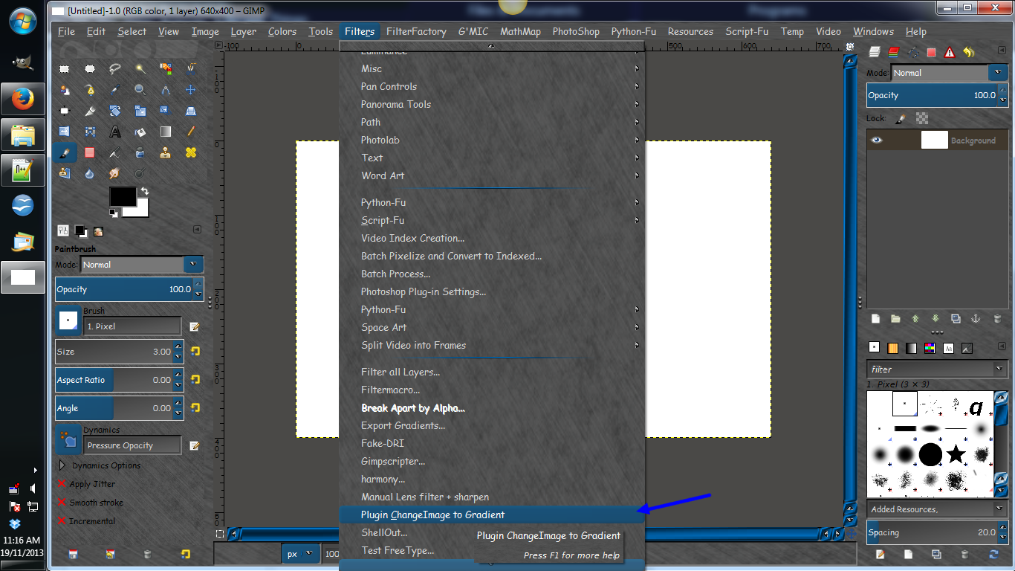The height and width of the screenshot is (571, 1015).
Task: Pick the Pencil tool
Action: tap(191, 132)
